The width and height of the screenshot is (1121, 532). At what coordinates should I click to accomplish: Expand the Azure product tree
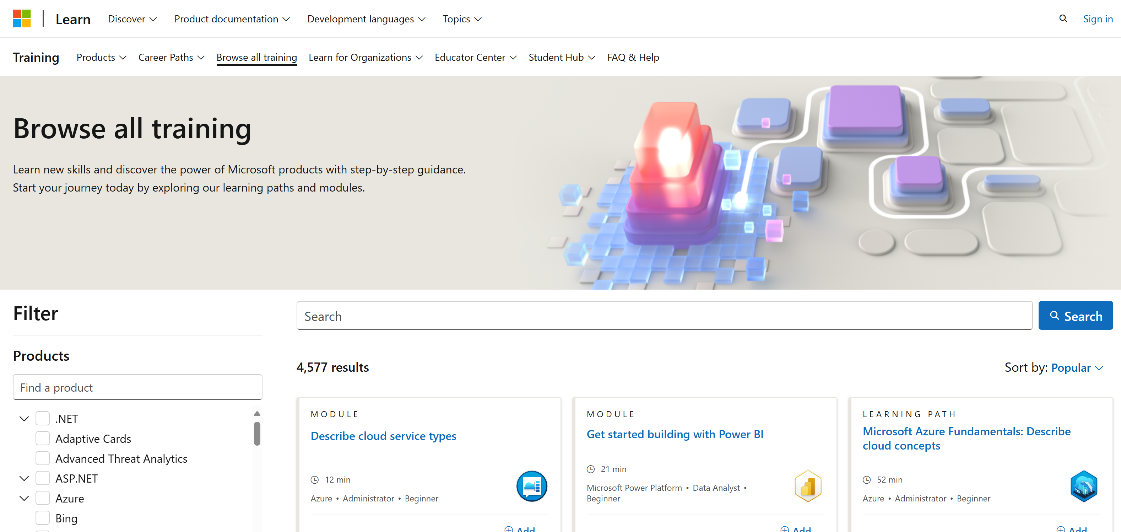click(x=25, y=498)
